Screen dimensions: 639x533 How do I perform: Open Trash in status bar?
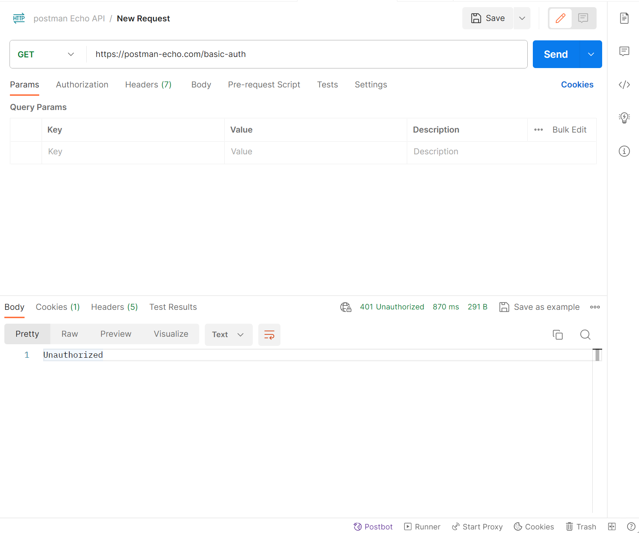pyautogui.click(x=581, y=527)
